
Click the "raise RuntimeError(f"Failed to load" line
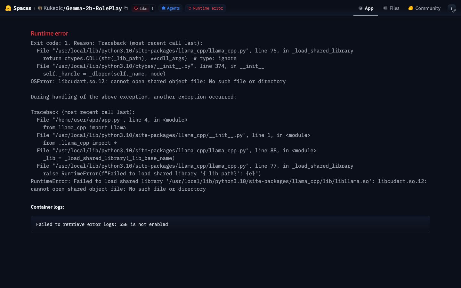click(x=152, y=174)
